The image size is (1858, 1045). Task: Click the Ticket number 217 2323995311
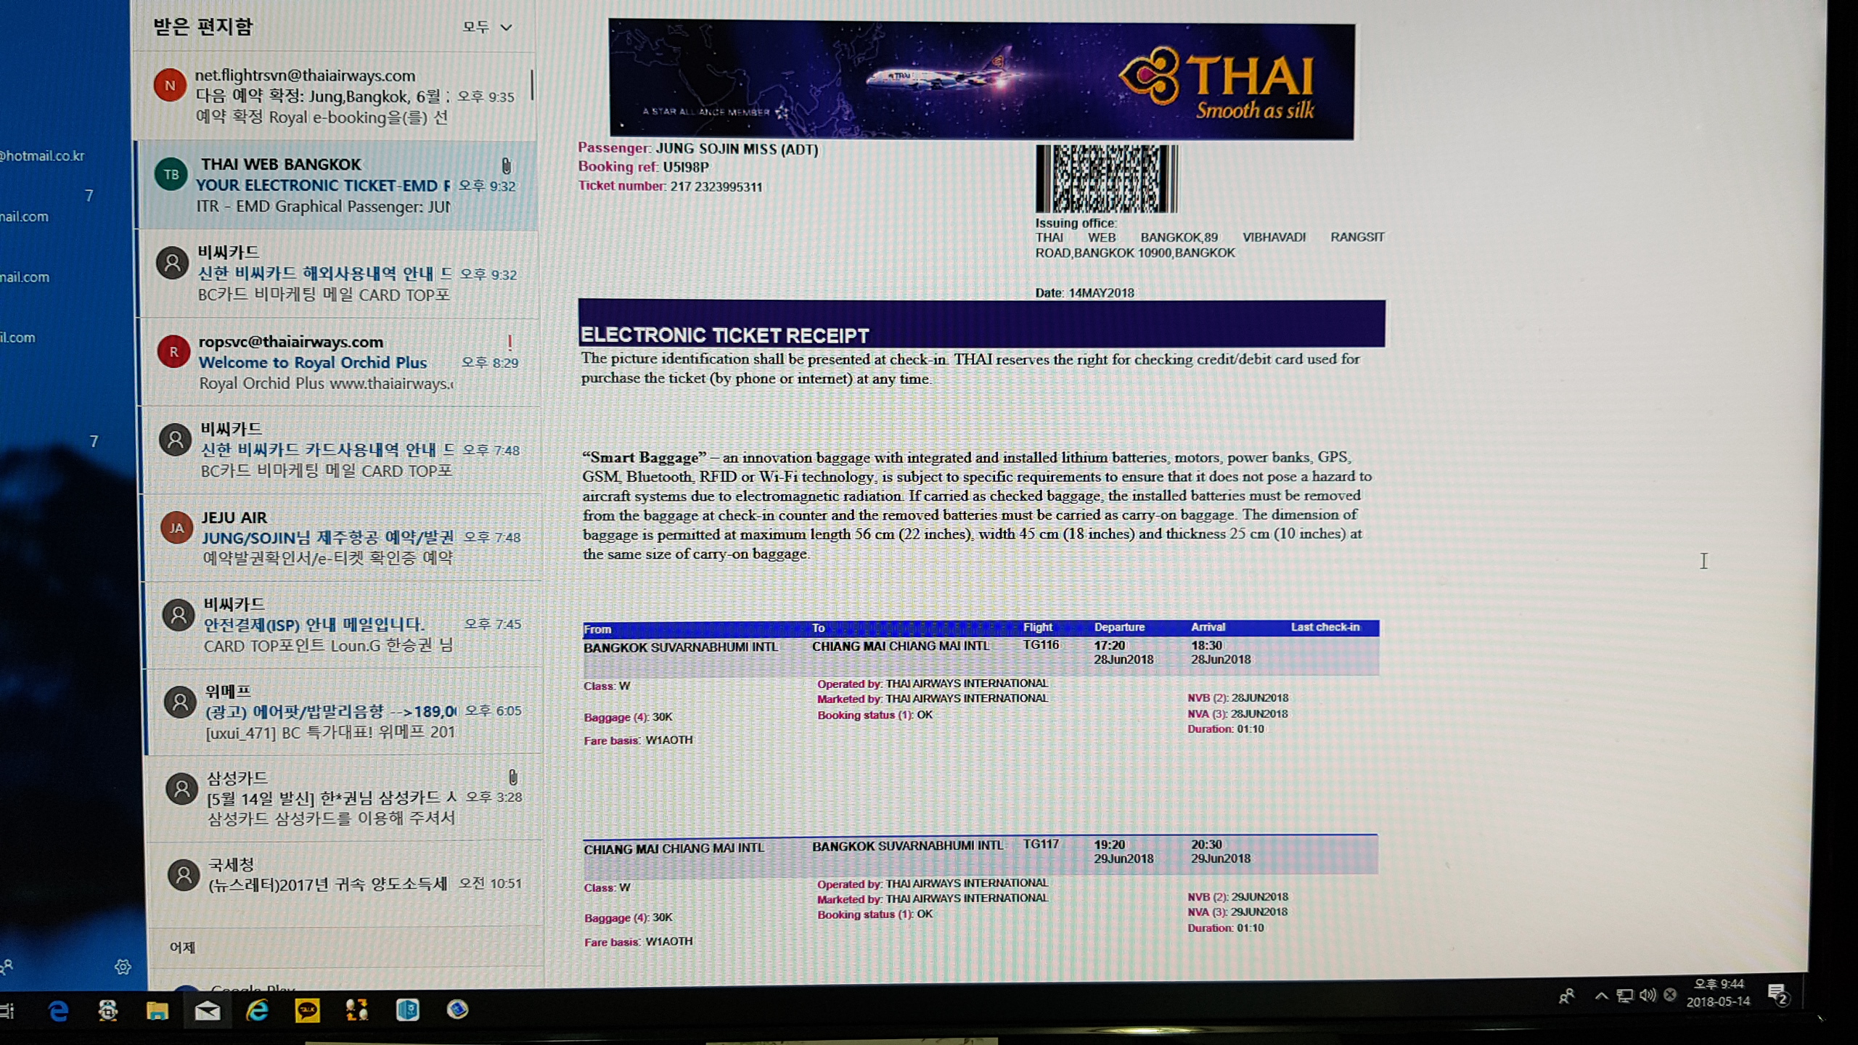point(670,187)
